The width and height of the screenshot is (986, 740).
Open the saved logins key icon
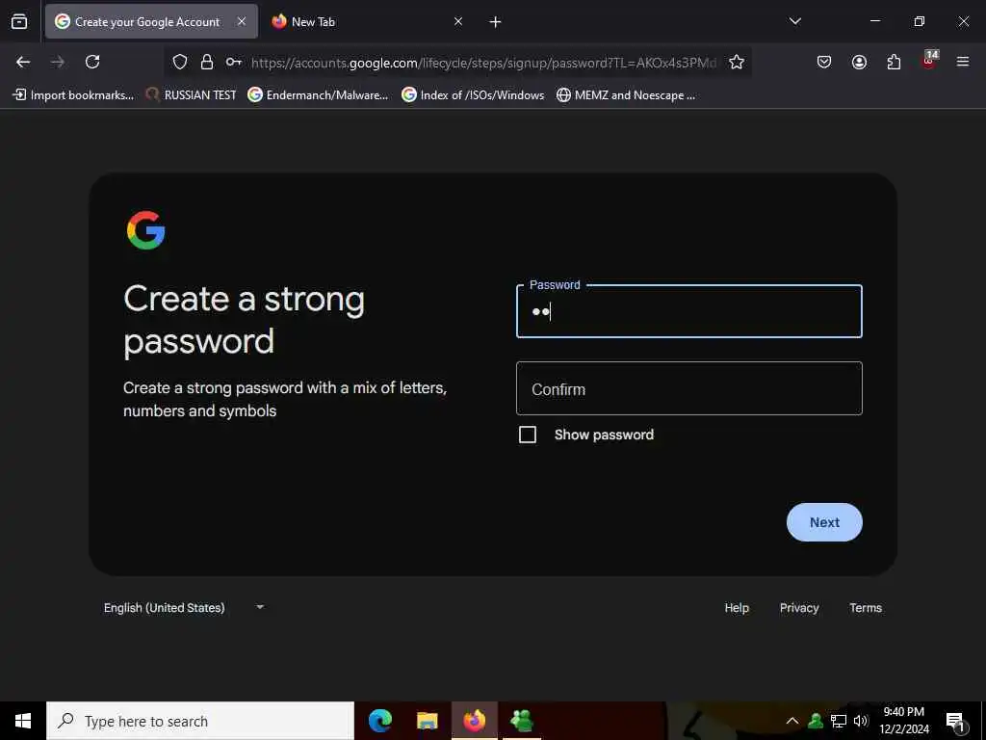(234, 62)
